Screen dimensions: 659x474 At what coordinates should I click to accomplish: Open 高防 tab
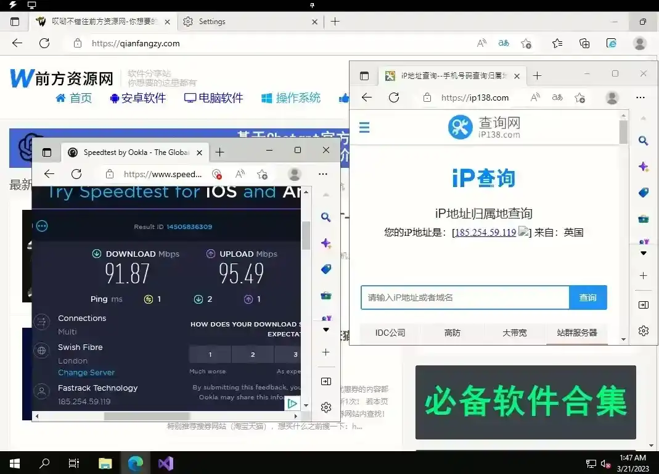[452, 333]
